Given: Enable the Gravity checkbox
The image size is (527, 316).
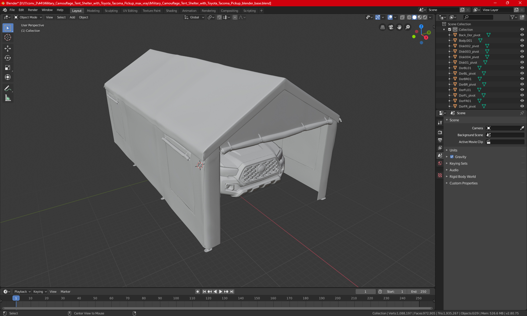Looking at the screenshot, I should (452, 157).
